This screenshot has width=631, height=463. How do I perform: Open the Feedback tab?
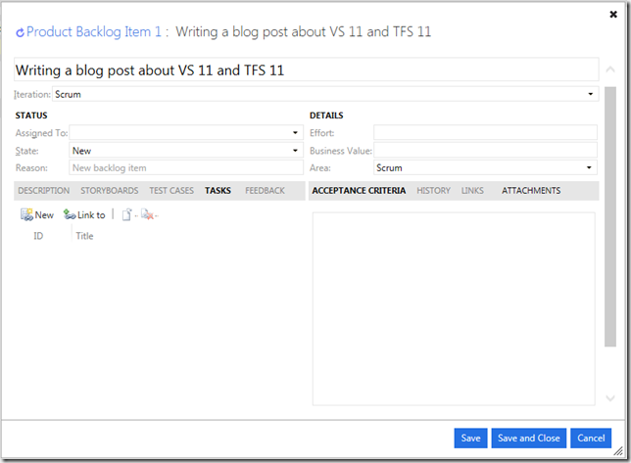(265, 191)
